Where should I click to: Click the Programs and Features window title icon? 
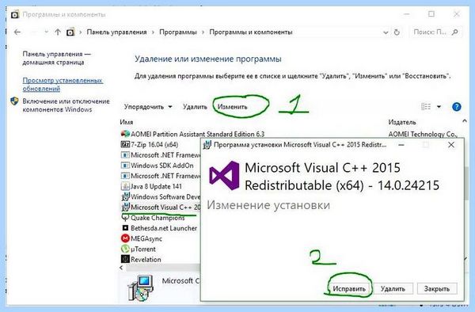(14, 14)
